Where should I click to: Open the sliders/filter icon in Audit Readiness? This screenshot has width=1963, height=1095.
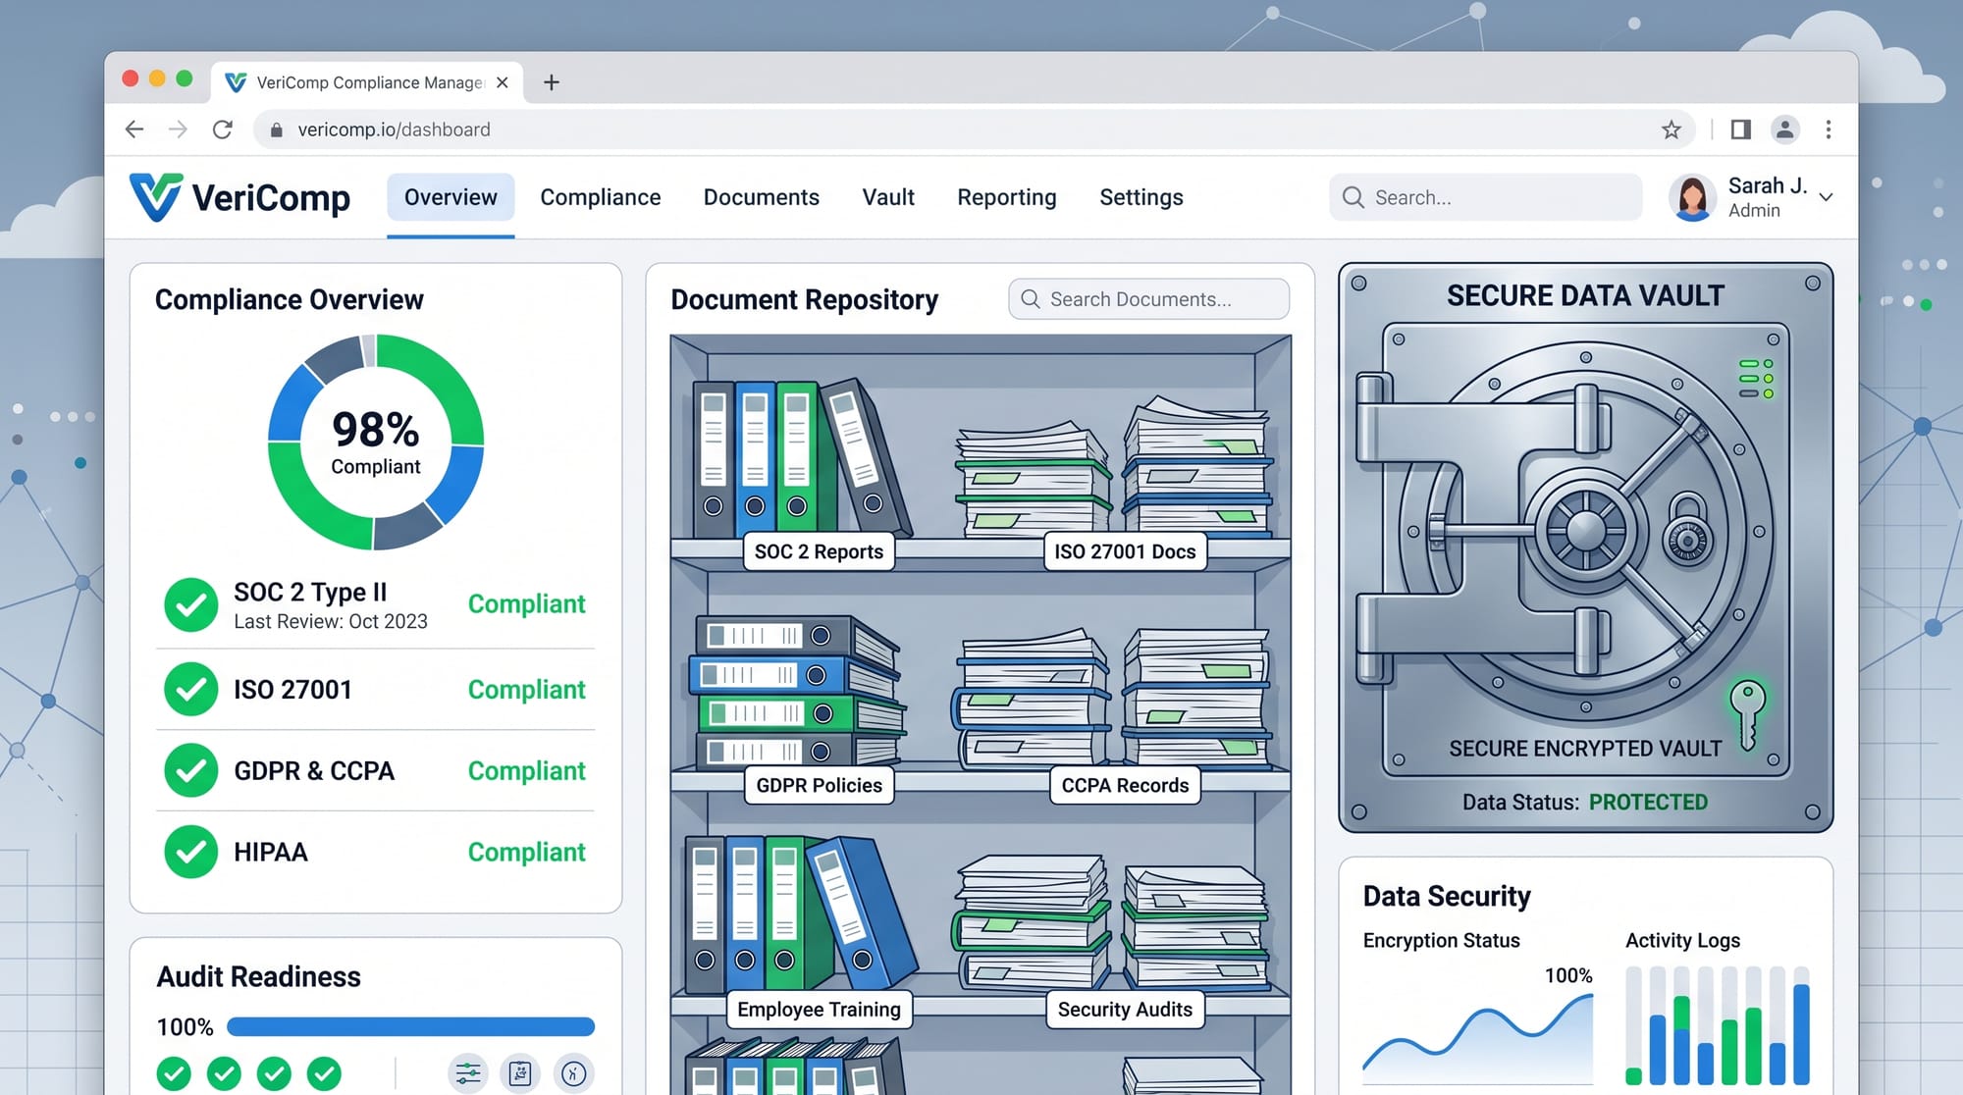[x=467, y=1072]
